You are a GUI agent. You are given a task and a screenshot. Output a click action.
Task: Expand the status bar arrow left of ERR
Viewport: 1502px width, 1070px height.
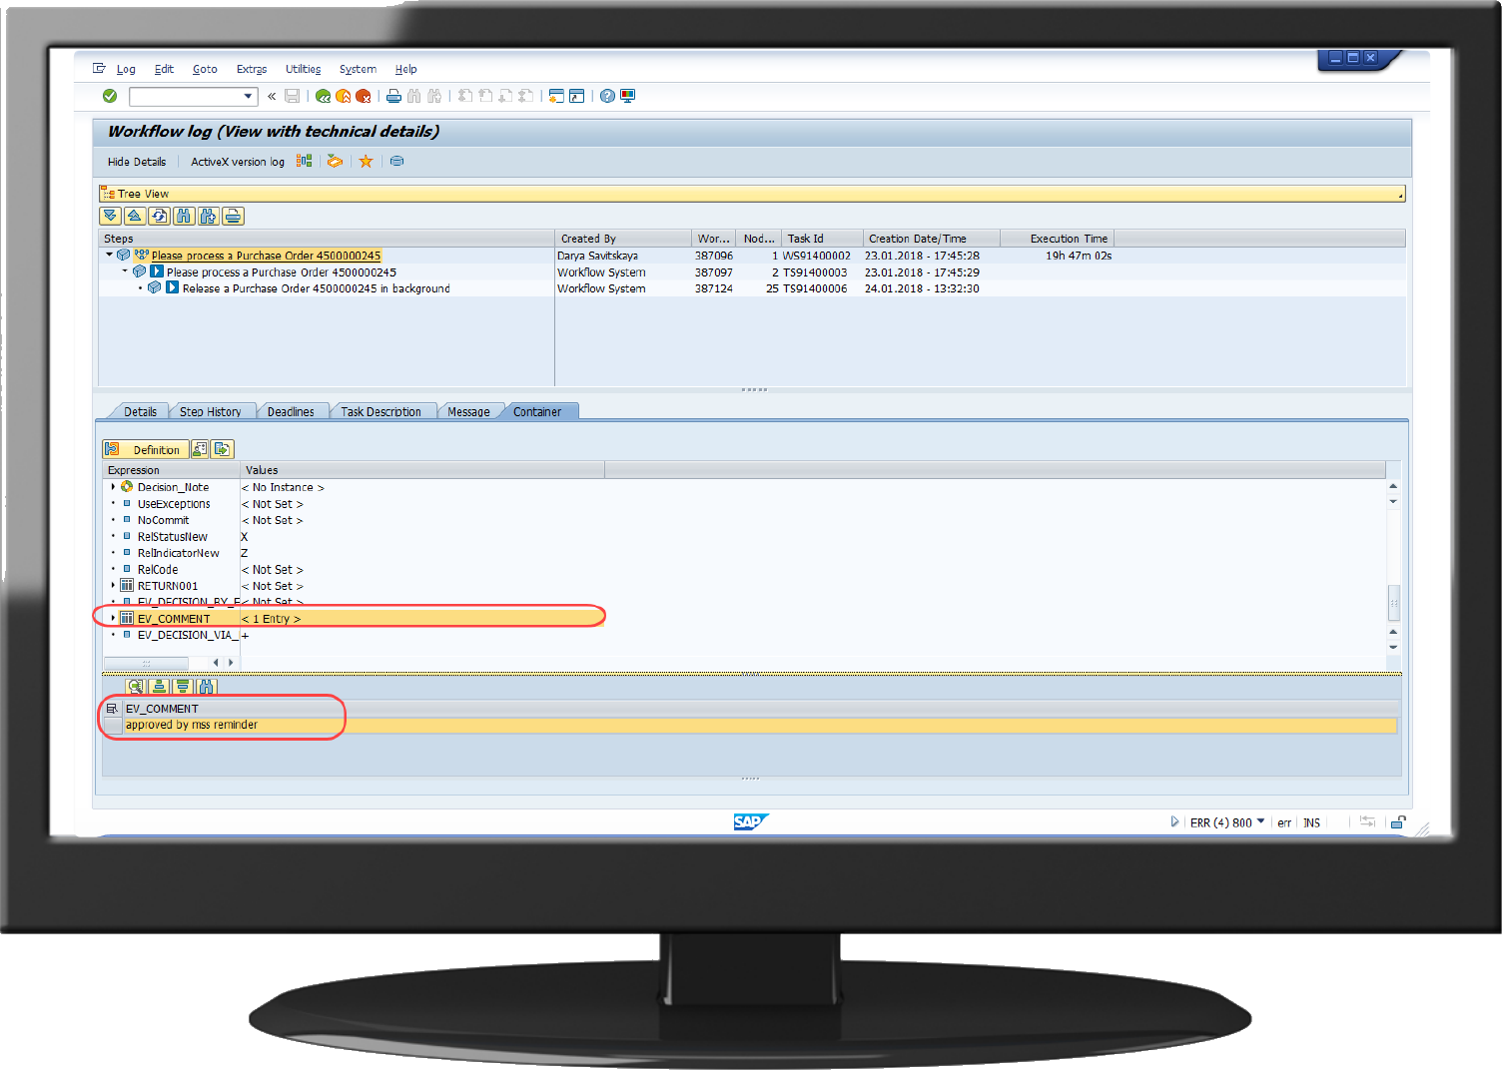point(1174,822)
